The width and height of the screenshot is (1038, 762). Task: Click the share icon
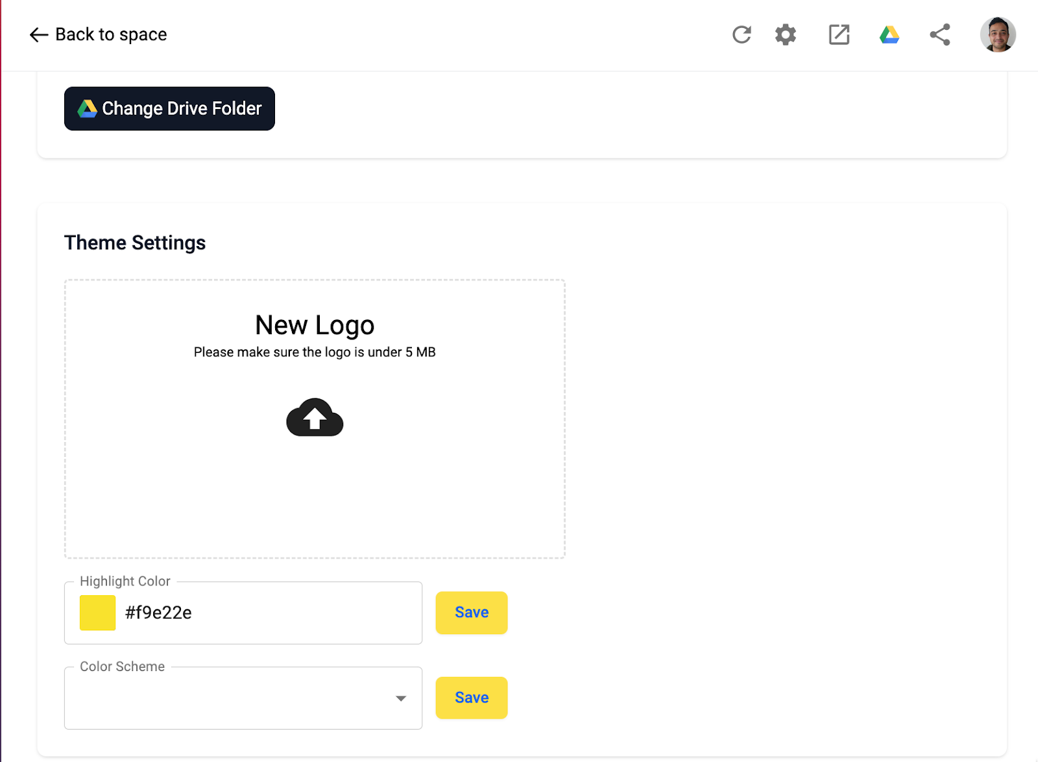(x=940, y=34)
